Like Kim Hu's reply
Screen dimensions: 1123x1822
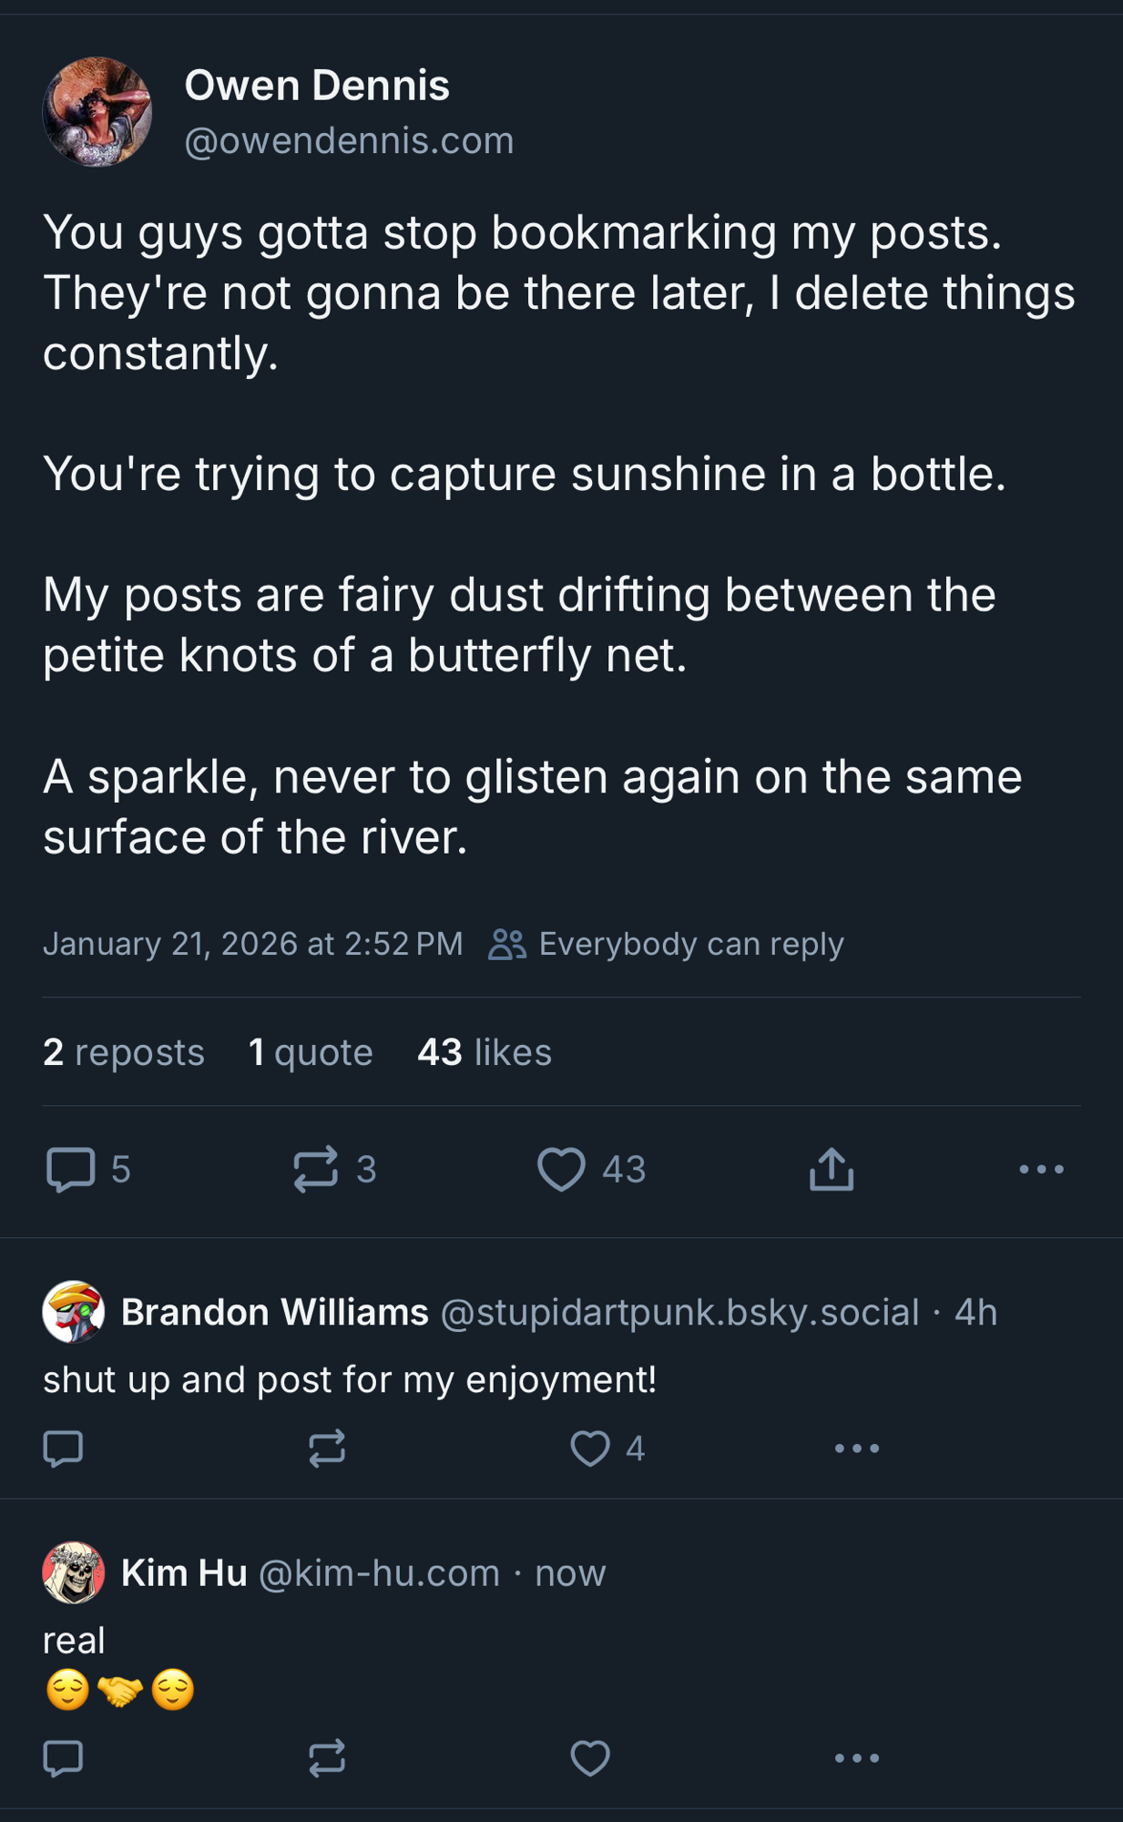click(x=590, y=1758)
